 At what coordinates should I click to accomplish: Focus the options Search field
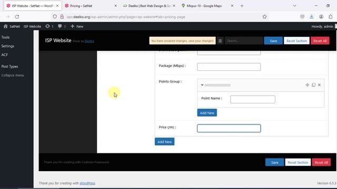[x=244, y=40]
